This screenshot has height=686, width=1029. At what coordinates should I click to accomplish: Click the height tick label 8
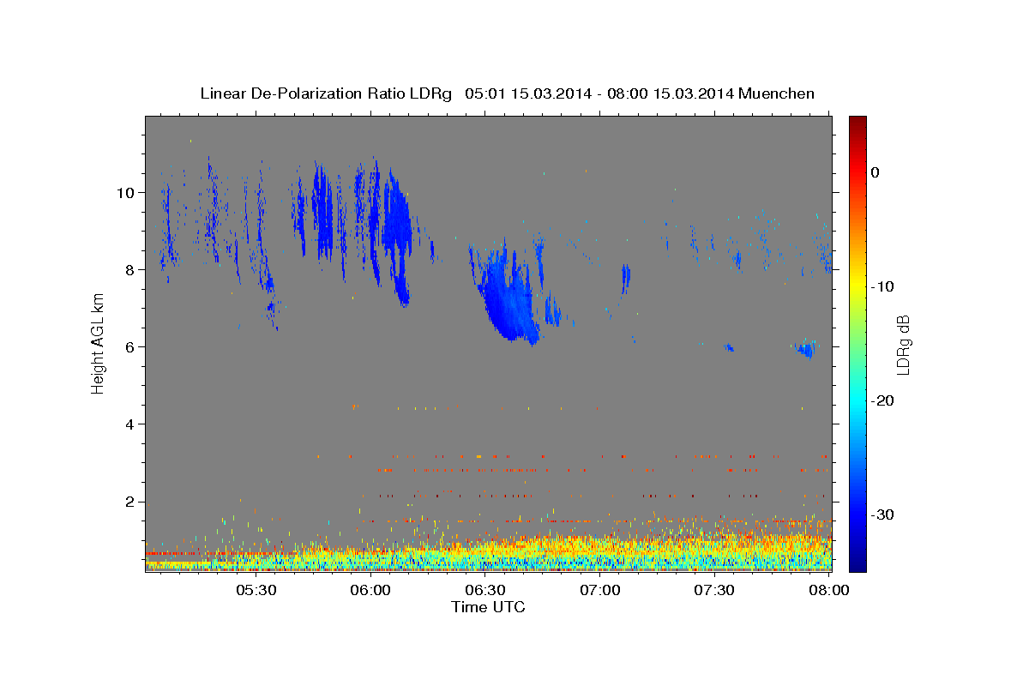[x=131, y=269]
